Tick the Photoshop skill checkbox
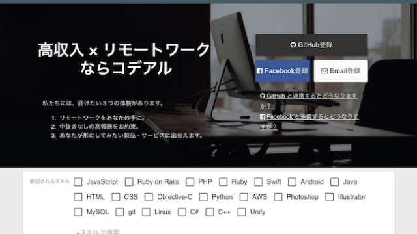 pyautogui.click(x=278, y=197)
